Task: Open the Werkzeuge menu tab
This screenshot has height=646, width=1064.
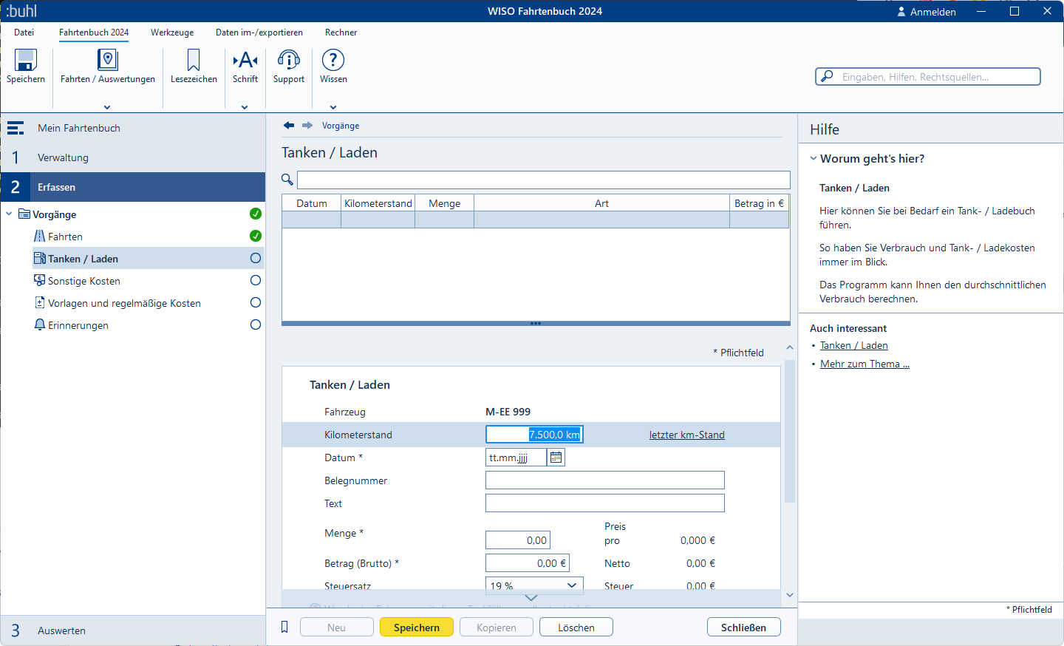Action: 172,33
